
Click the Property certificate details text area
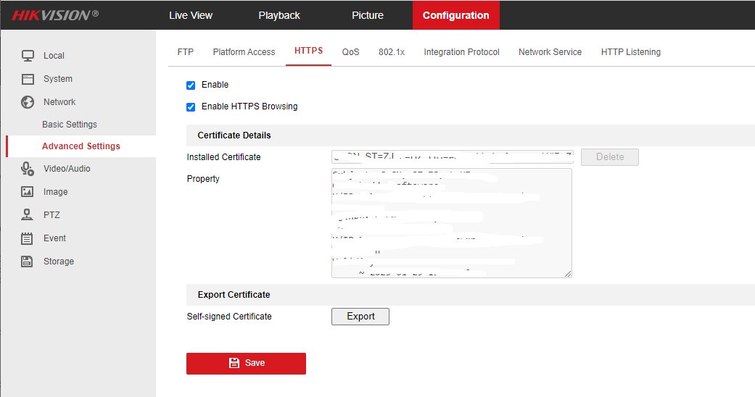[451, 223]
